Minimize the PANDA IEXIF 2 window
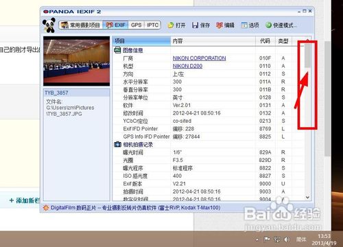The width and height of the screenshot is (343, 247). point(299,11)
